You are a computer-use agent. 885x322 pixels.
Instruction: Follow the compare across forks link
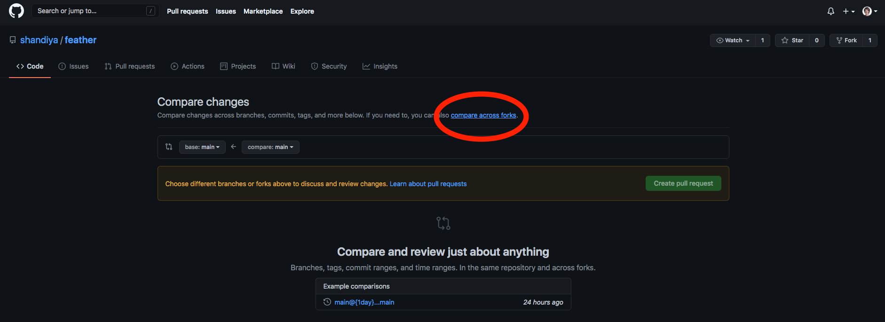(483, 115)
